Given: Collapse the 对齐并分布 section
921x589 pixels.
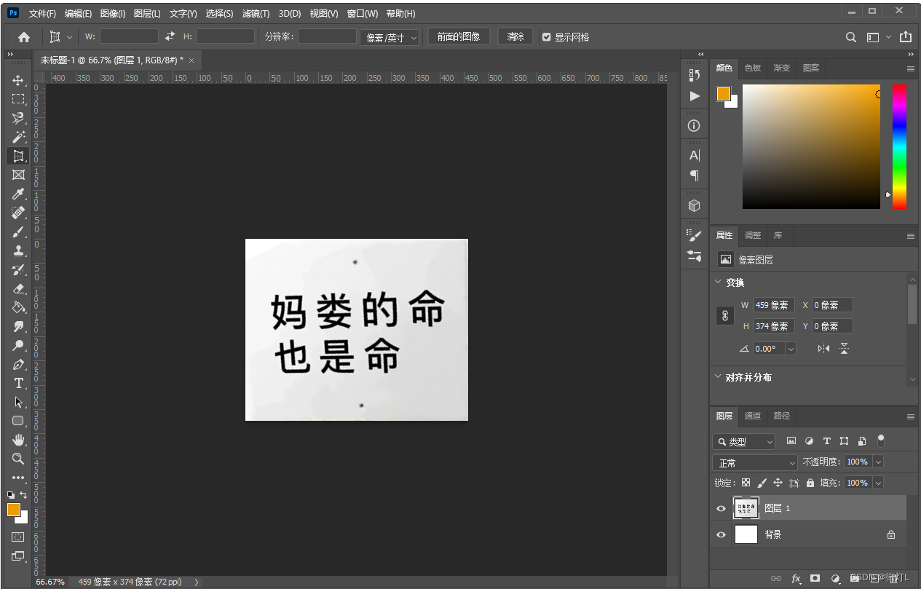Looking at the screenshot, I should point(718,376).
